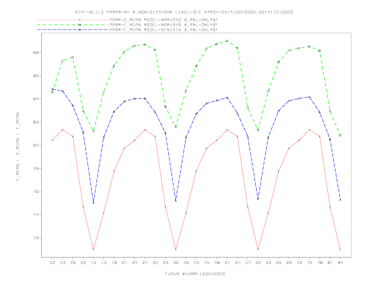The image size is (371, 286).
Task: Click x-axis tick label 78
Action: coord(319,263)
